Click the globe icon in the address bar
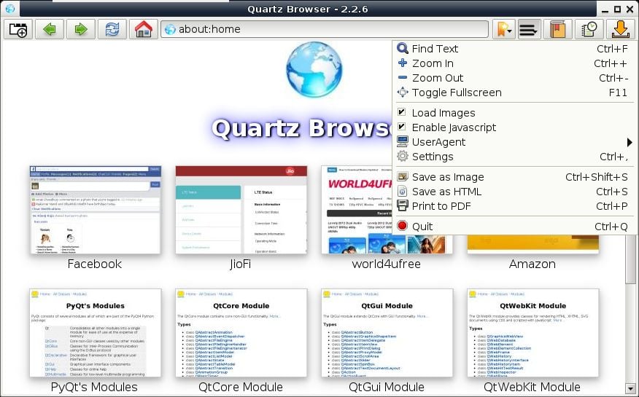The image size is (639, 397). (x=170, y=29)
